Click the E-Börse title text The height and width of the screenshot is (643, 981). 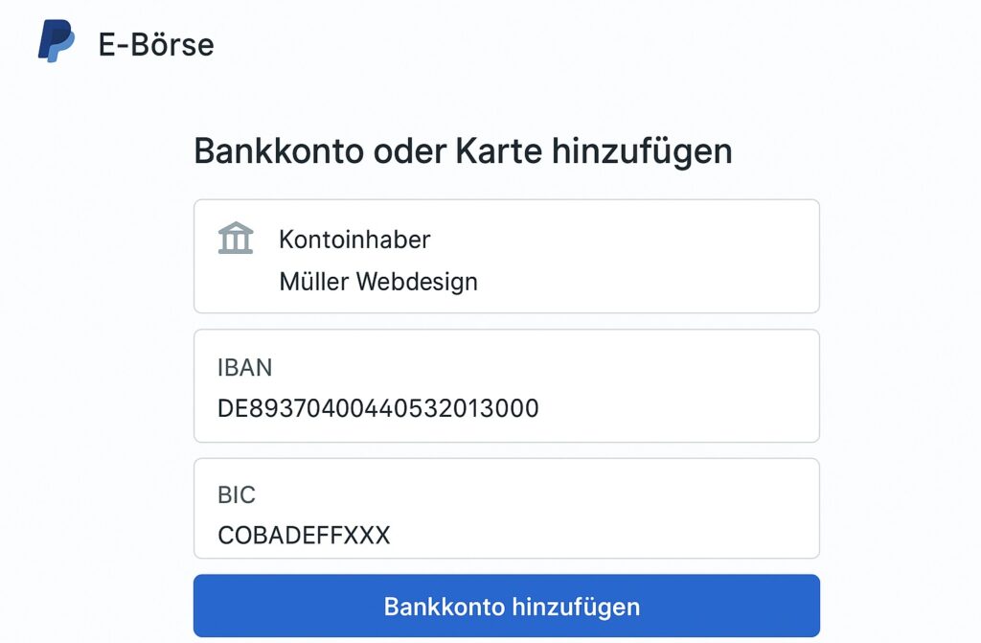tap(153, 43)
